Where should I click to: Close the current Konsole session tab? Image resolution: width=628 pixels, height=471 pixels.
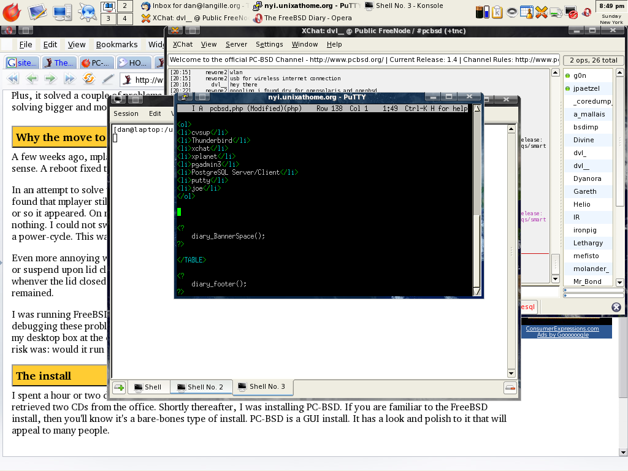510,388
